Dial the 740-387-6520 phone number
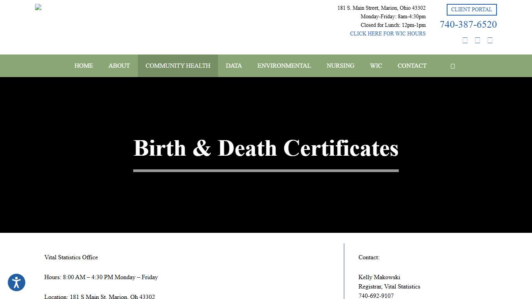 pos(468,24)
